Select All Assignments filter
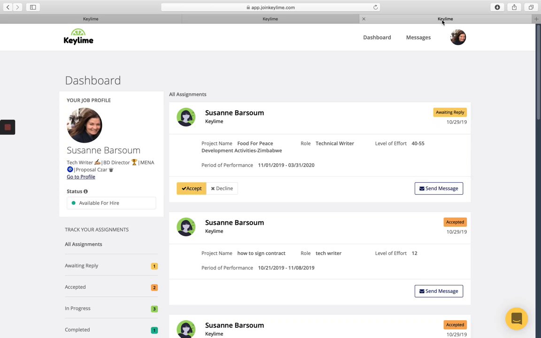This screenshot has height=338, width=541. (84, 244)
